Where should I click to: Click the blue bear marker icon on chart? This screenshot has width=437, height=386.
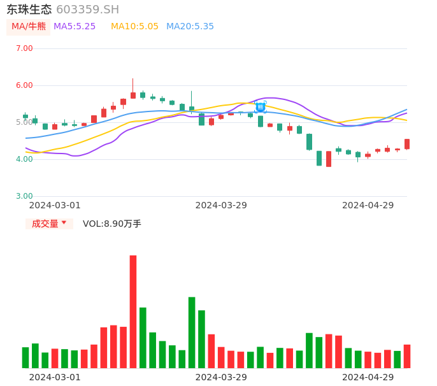261,107
